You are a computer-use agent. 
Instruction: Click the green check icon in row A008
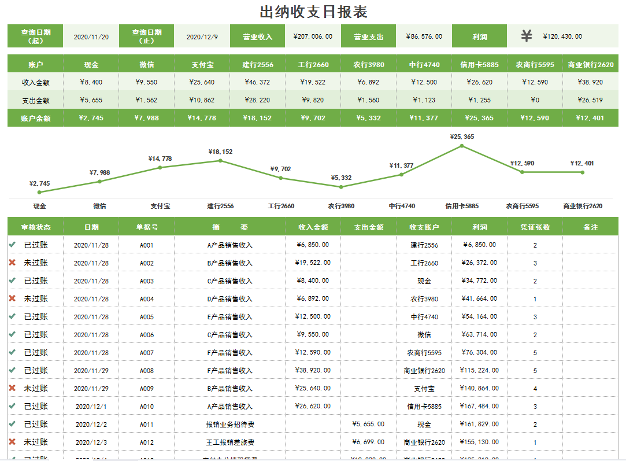point(12,370)
